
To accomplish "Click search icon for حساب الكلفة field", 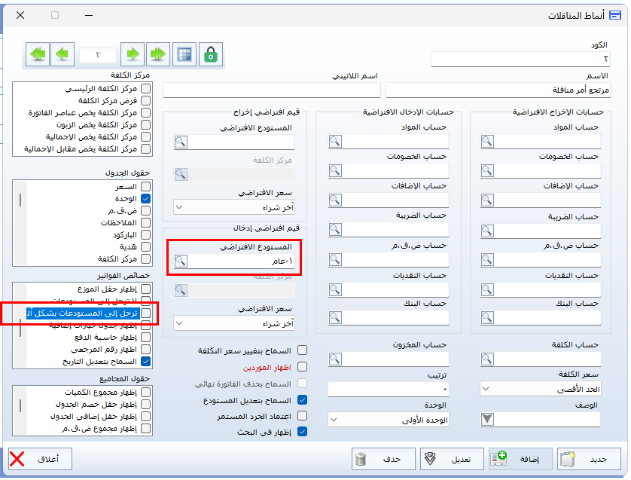I will tap(488, 360).
